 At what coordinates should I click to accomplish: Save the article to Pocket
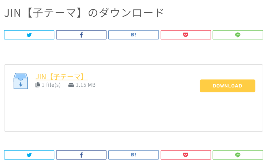coord(186,35)
